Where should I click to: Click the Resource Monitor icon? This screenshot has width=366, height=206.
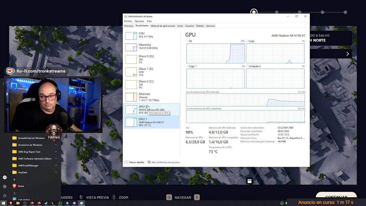tap(149, 162)
